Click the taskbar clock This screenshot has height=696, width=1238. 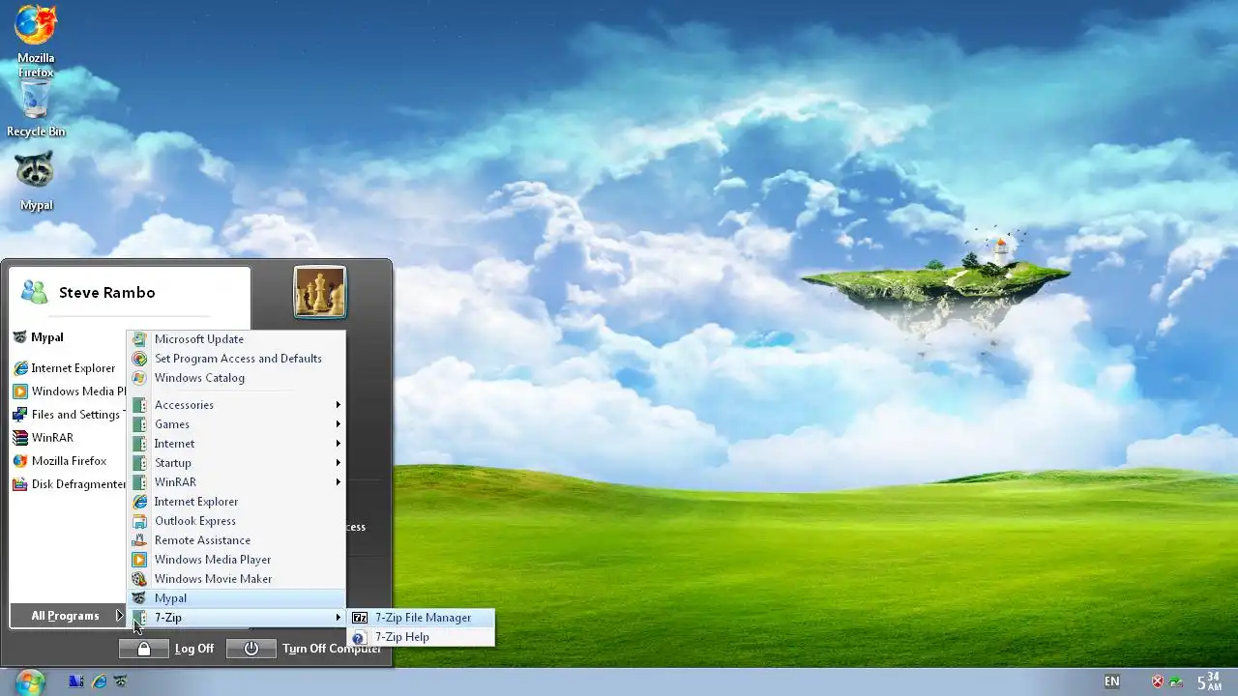click(x=1209, y=681)
